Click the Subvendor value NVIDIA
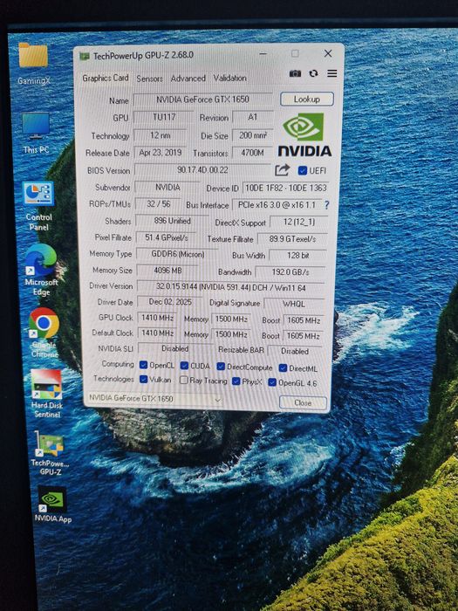458x611 pixels. pos(167,187)
